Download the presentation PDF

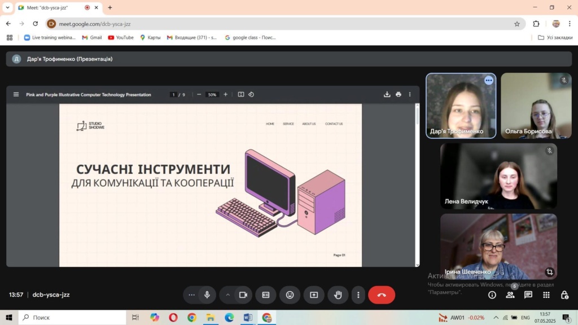pos(387,95)
